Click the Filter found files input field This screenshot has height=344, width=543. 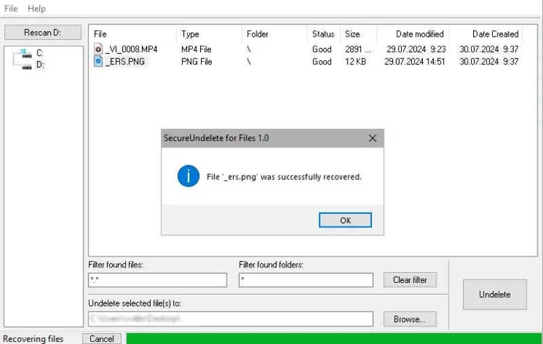click(x=157, y=280)
